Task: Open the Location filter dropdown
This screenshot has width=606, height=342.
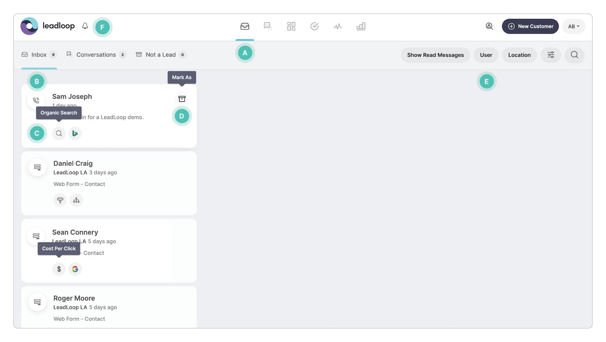Action: (519, 55)
